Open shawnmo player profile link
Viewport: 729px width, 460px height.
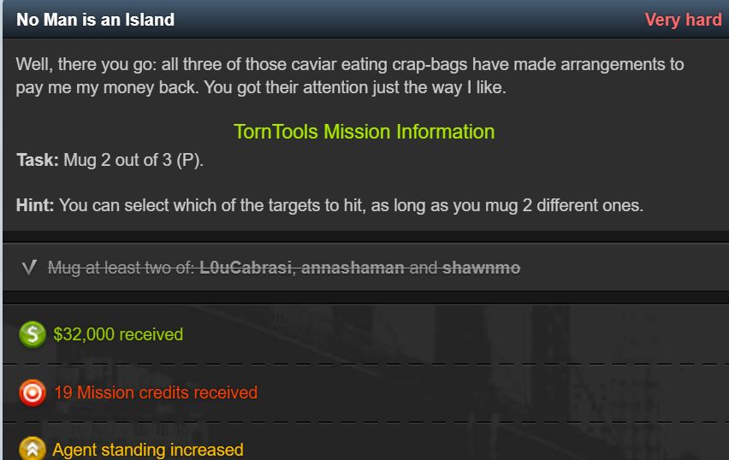coord(481,268)
